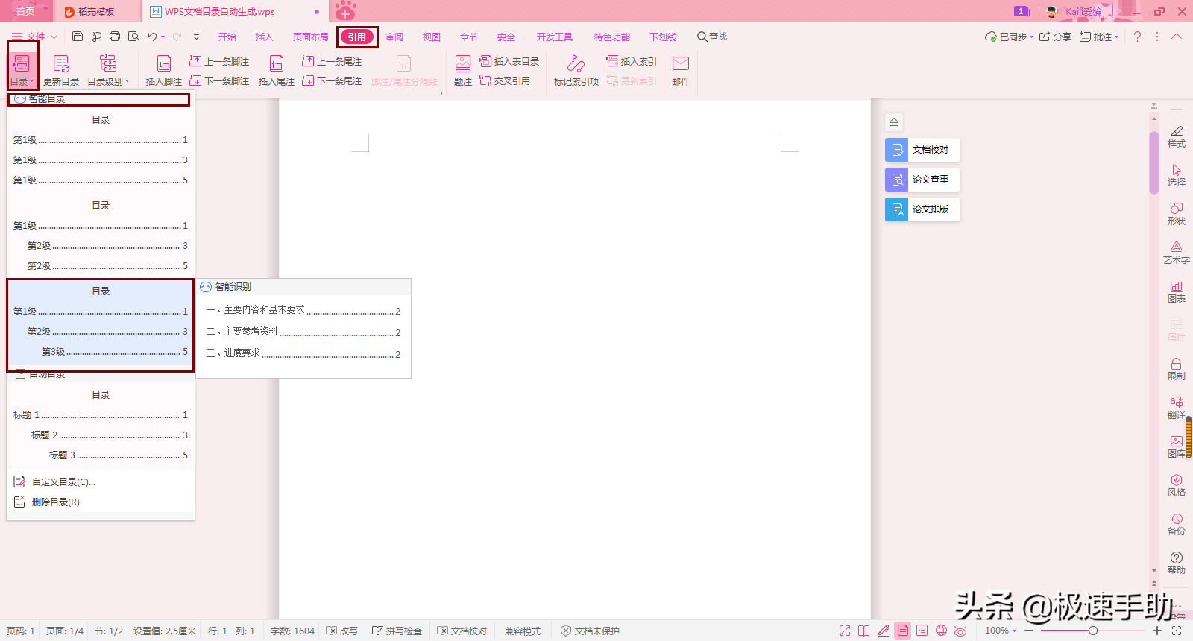Click the 文档校对 side button

pyautogui.click(x=922, y=150)
